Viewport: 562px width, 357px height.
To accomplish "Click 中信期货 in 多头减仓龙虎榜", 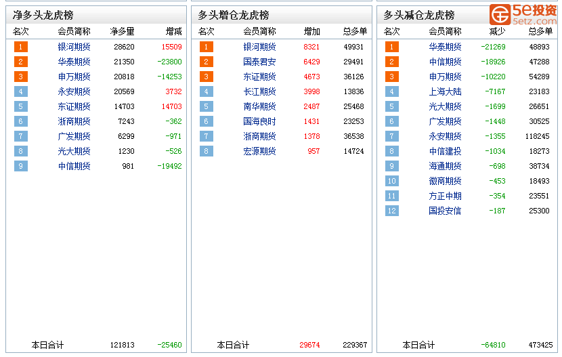I will (x=445, y=62).
